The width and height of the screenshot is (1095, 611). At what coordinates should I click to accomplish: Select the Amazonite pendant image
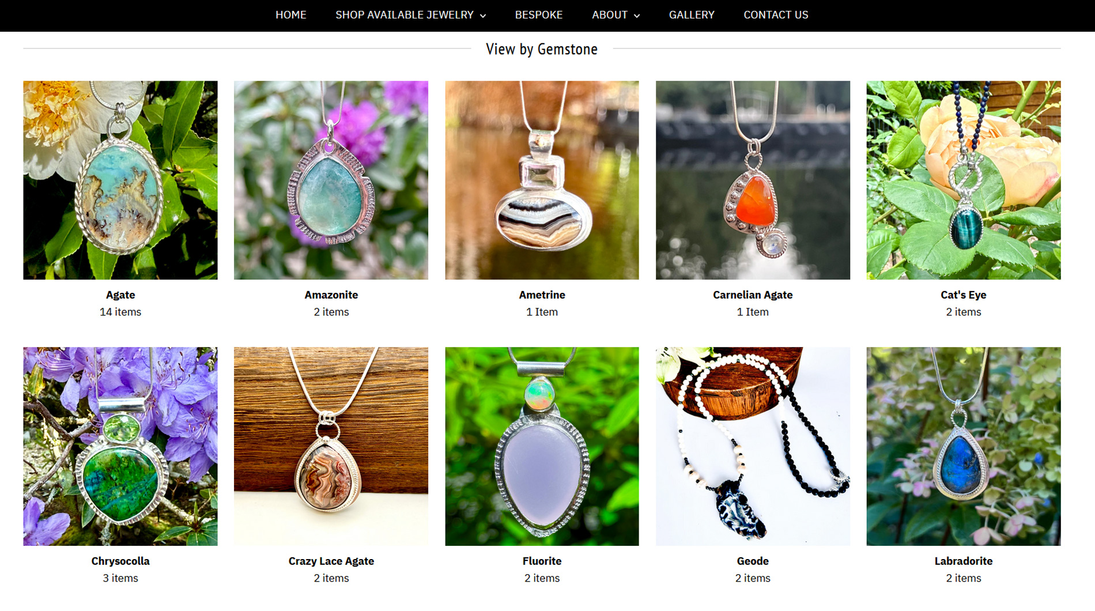coord(331,180)
